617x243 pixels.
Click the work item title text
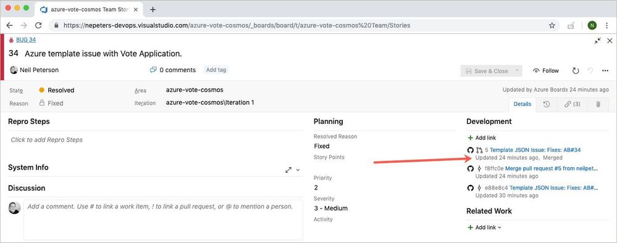tap(103, 54)
